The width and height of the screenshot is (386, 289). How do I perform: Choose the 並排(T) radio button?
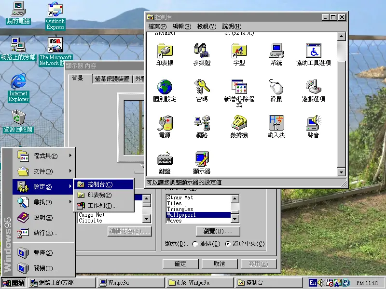[195, 244]
